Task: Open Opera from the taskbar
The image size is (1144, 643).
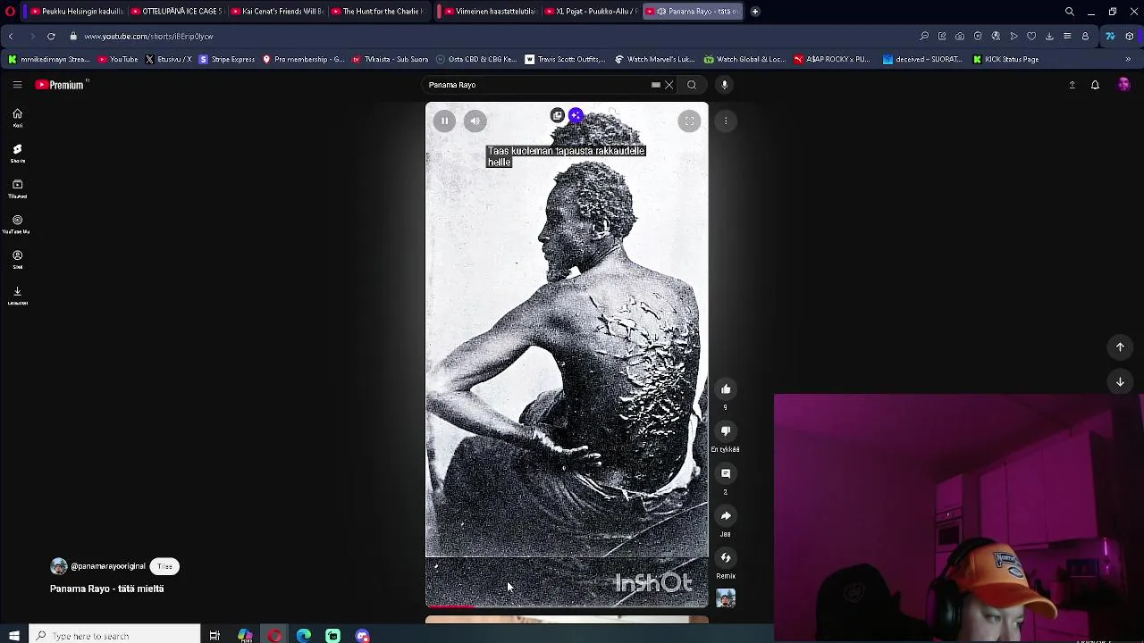Action: click(x=274, y=636)
